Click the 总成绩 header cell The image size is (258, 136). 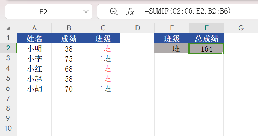[x=206, y=38]
